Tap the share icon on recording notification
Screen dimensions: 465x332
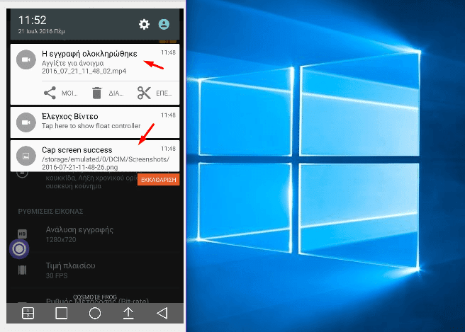(x=50, y=93)
